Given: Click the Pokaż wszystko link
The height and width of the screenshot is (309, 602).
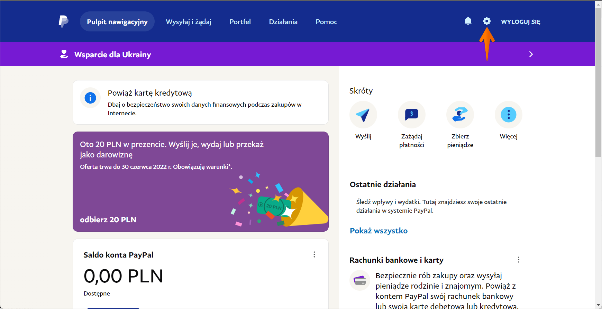Looking at the screenshot, I should pos(378,231).
